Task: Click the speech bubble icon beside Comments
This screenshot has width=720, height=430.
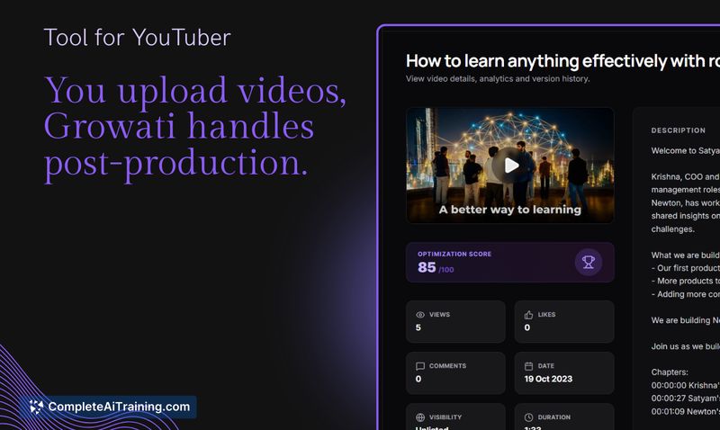Action: click(419, 366)
